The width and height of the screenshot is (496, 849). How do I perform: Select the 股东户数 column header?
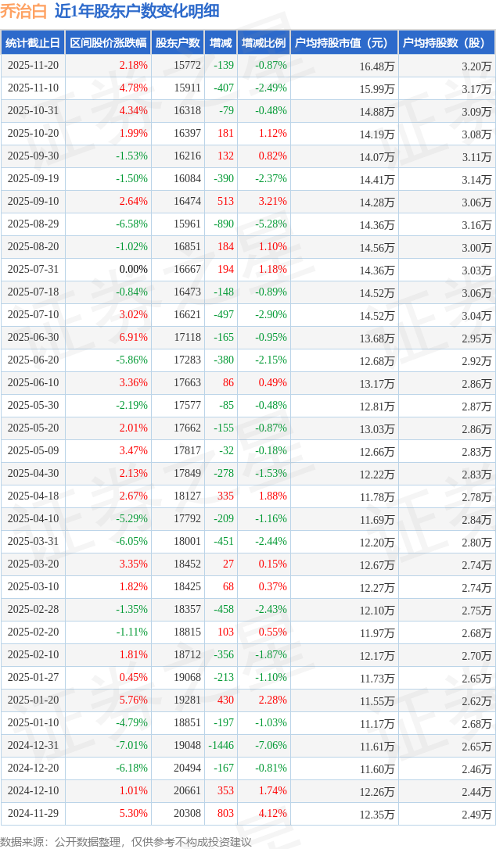[x=178, y=43]
